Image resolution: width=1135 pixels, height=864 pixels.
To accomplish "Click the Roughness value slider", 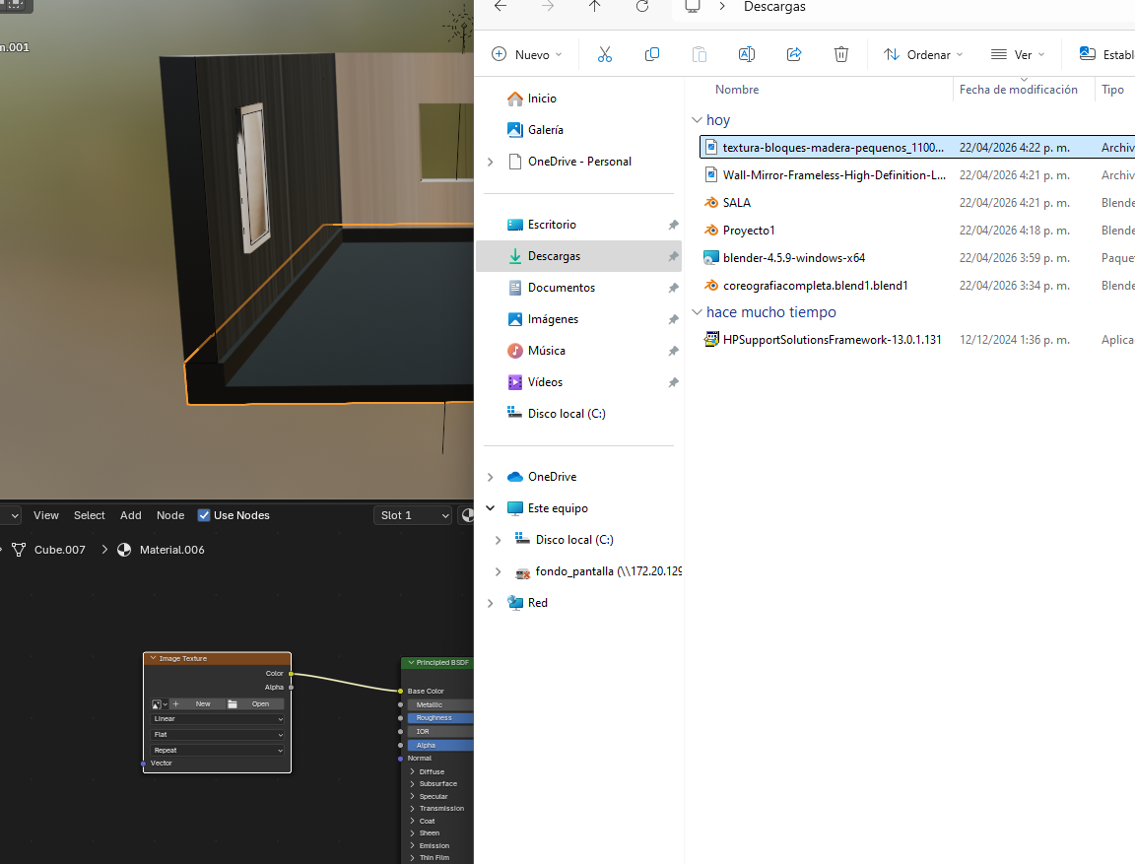I will (438, 718).
